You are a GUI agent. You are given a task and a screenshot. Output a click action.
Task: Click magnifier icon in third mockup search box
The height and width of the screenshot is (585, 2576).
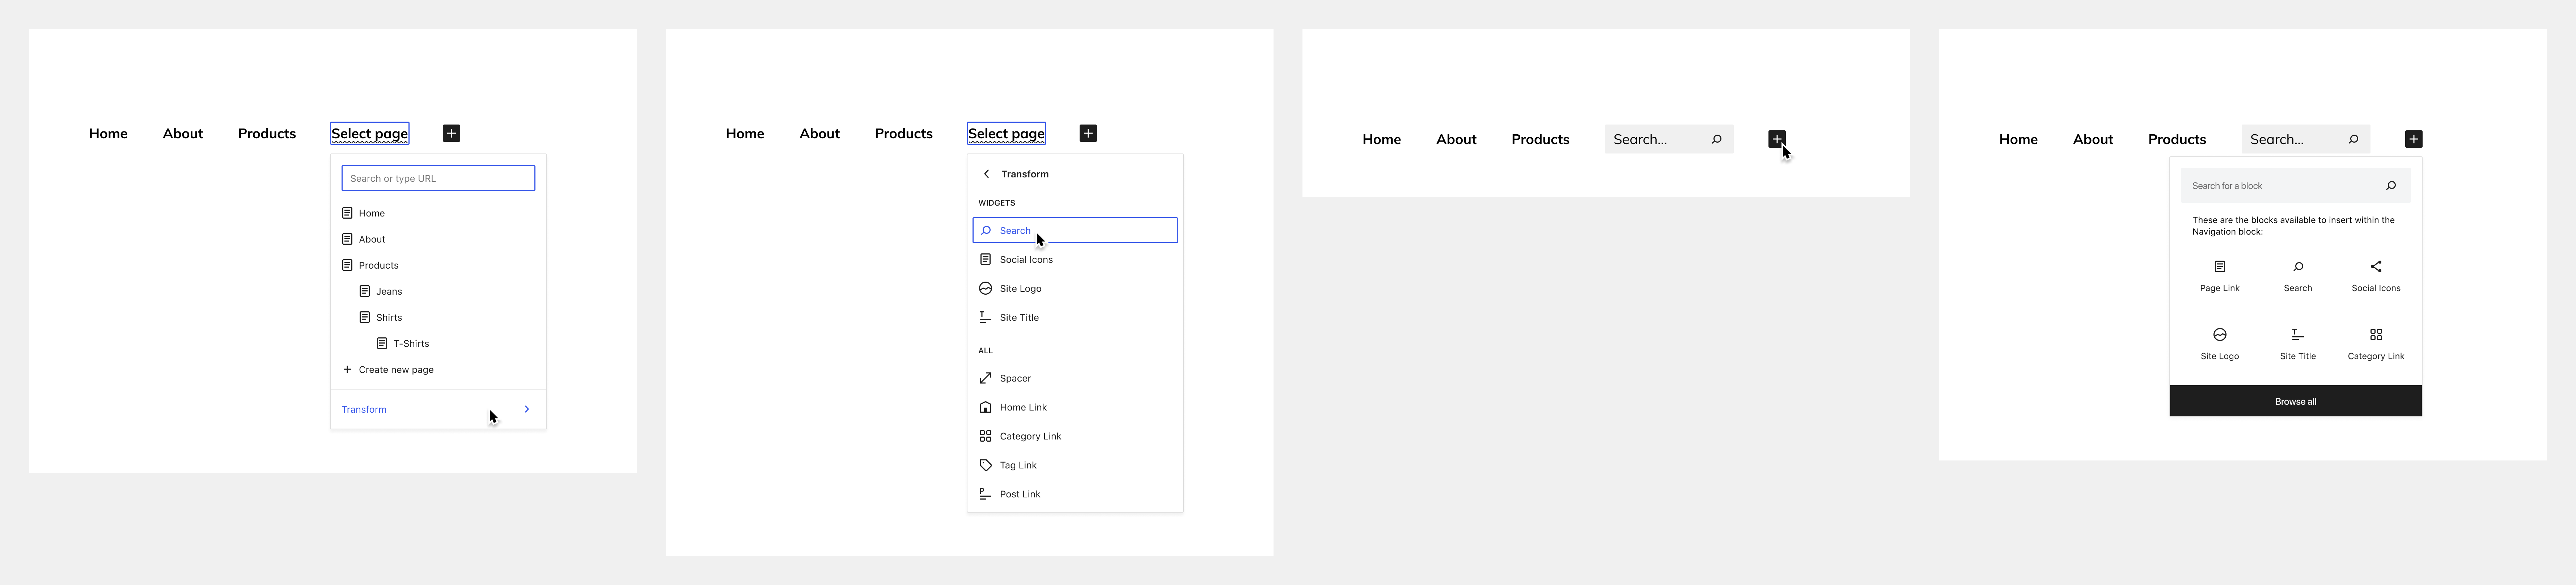pyautogui.click(x=1717, y=139)
